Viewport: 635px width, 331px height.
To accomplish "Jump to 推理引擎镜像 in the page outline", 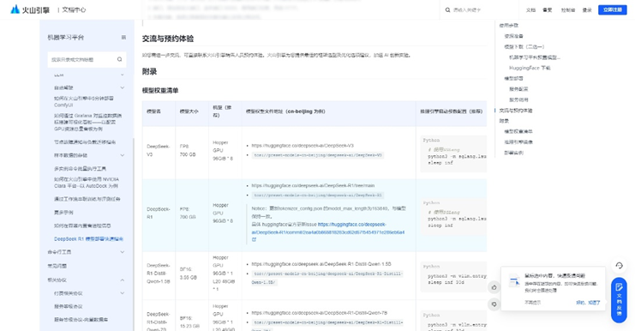I will tap(518, 141).
